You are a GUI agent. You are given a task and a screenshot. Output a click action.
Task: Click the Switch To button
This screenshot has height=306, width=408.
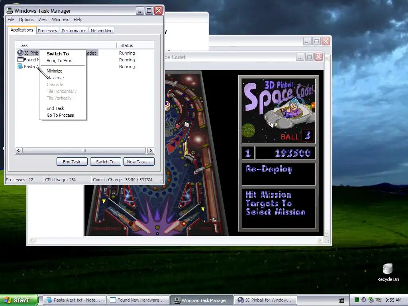coord(105,162)
